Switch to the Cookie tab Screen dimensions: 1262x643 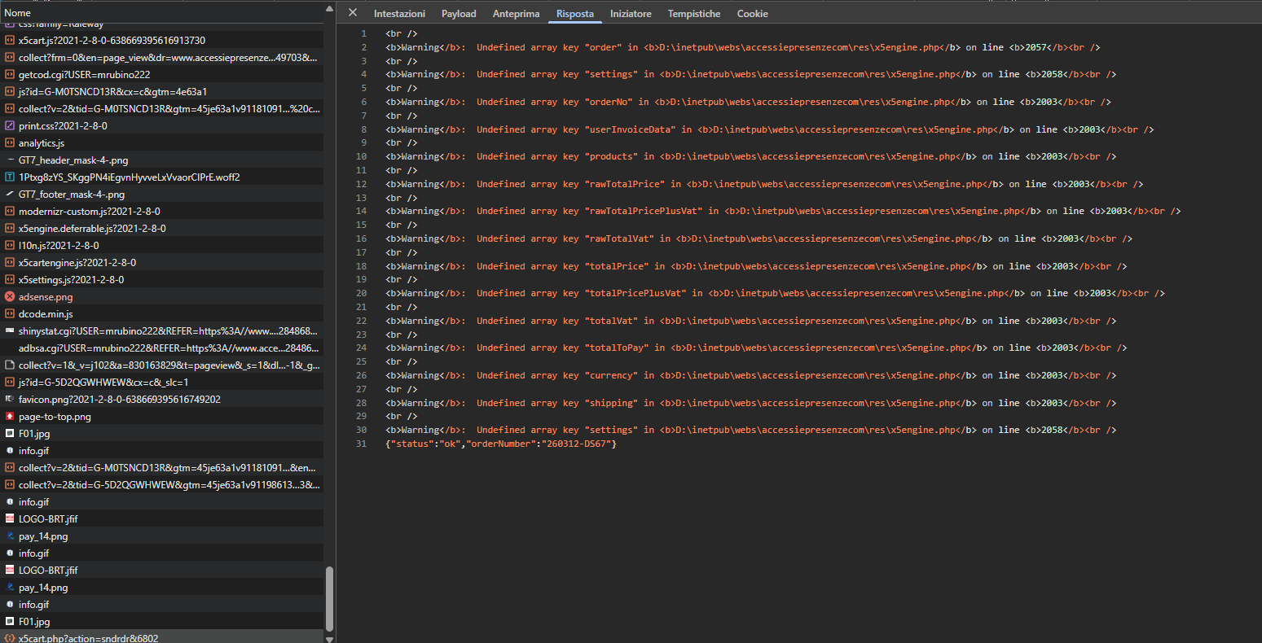(x=752, y=14)
